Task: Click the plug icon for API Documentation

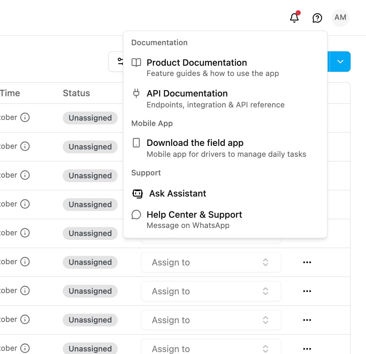Action: tap(136, 93)
